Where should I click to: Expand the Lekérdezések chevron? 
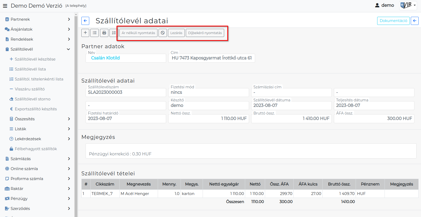(x=69, y=139)
